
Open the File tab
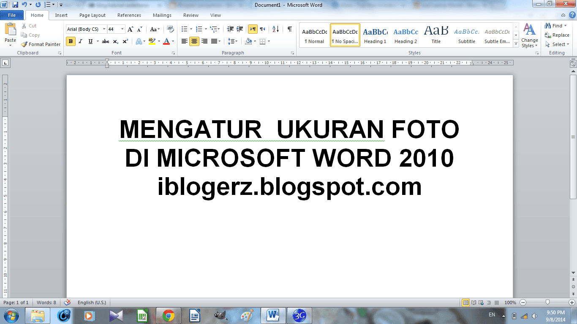[x=12, y=15]
